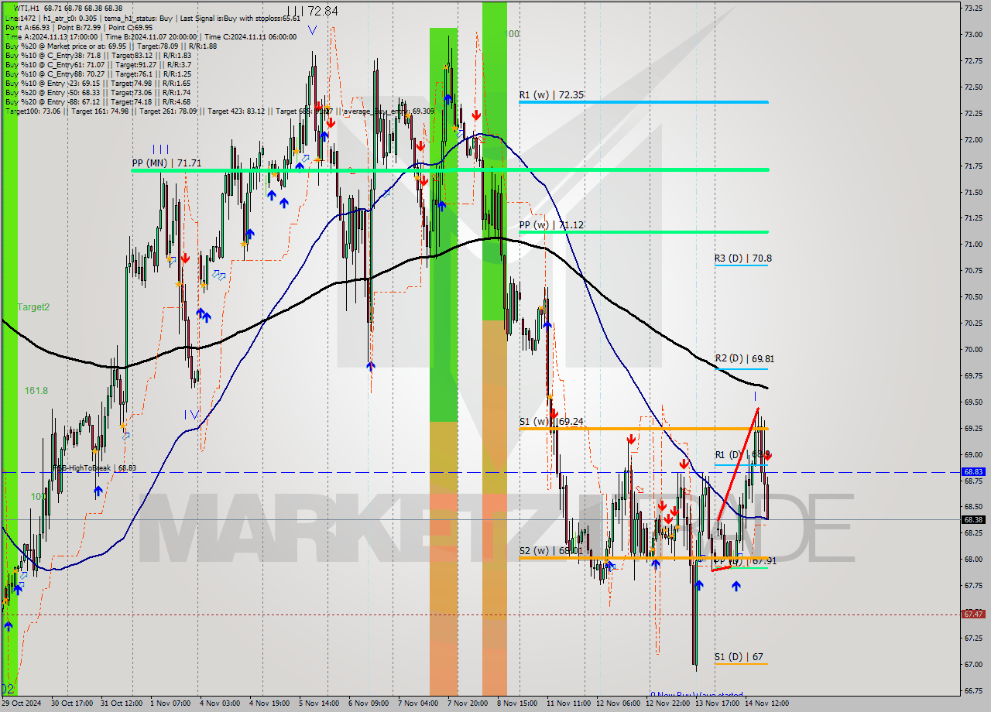Click the 72.00 price axis value
The height and width of the screenshot is (712, 991).
[x=973, y=139]
